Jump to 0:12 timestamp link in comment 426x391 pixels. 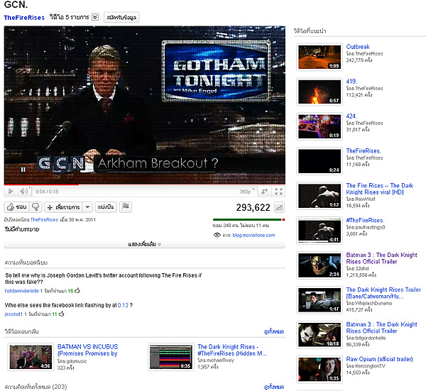(x=123, y=305)
